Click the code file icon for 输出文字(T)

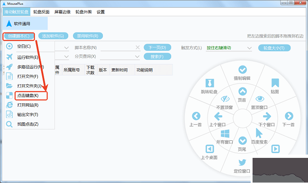click(x=9, y=114)
